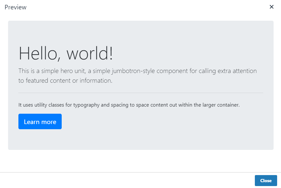281x188 pixels.
Task: Click the "extra attention" words in the lead text
Action: (237, 71)
